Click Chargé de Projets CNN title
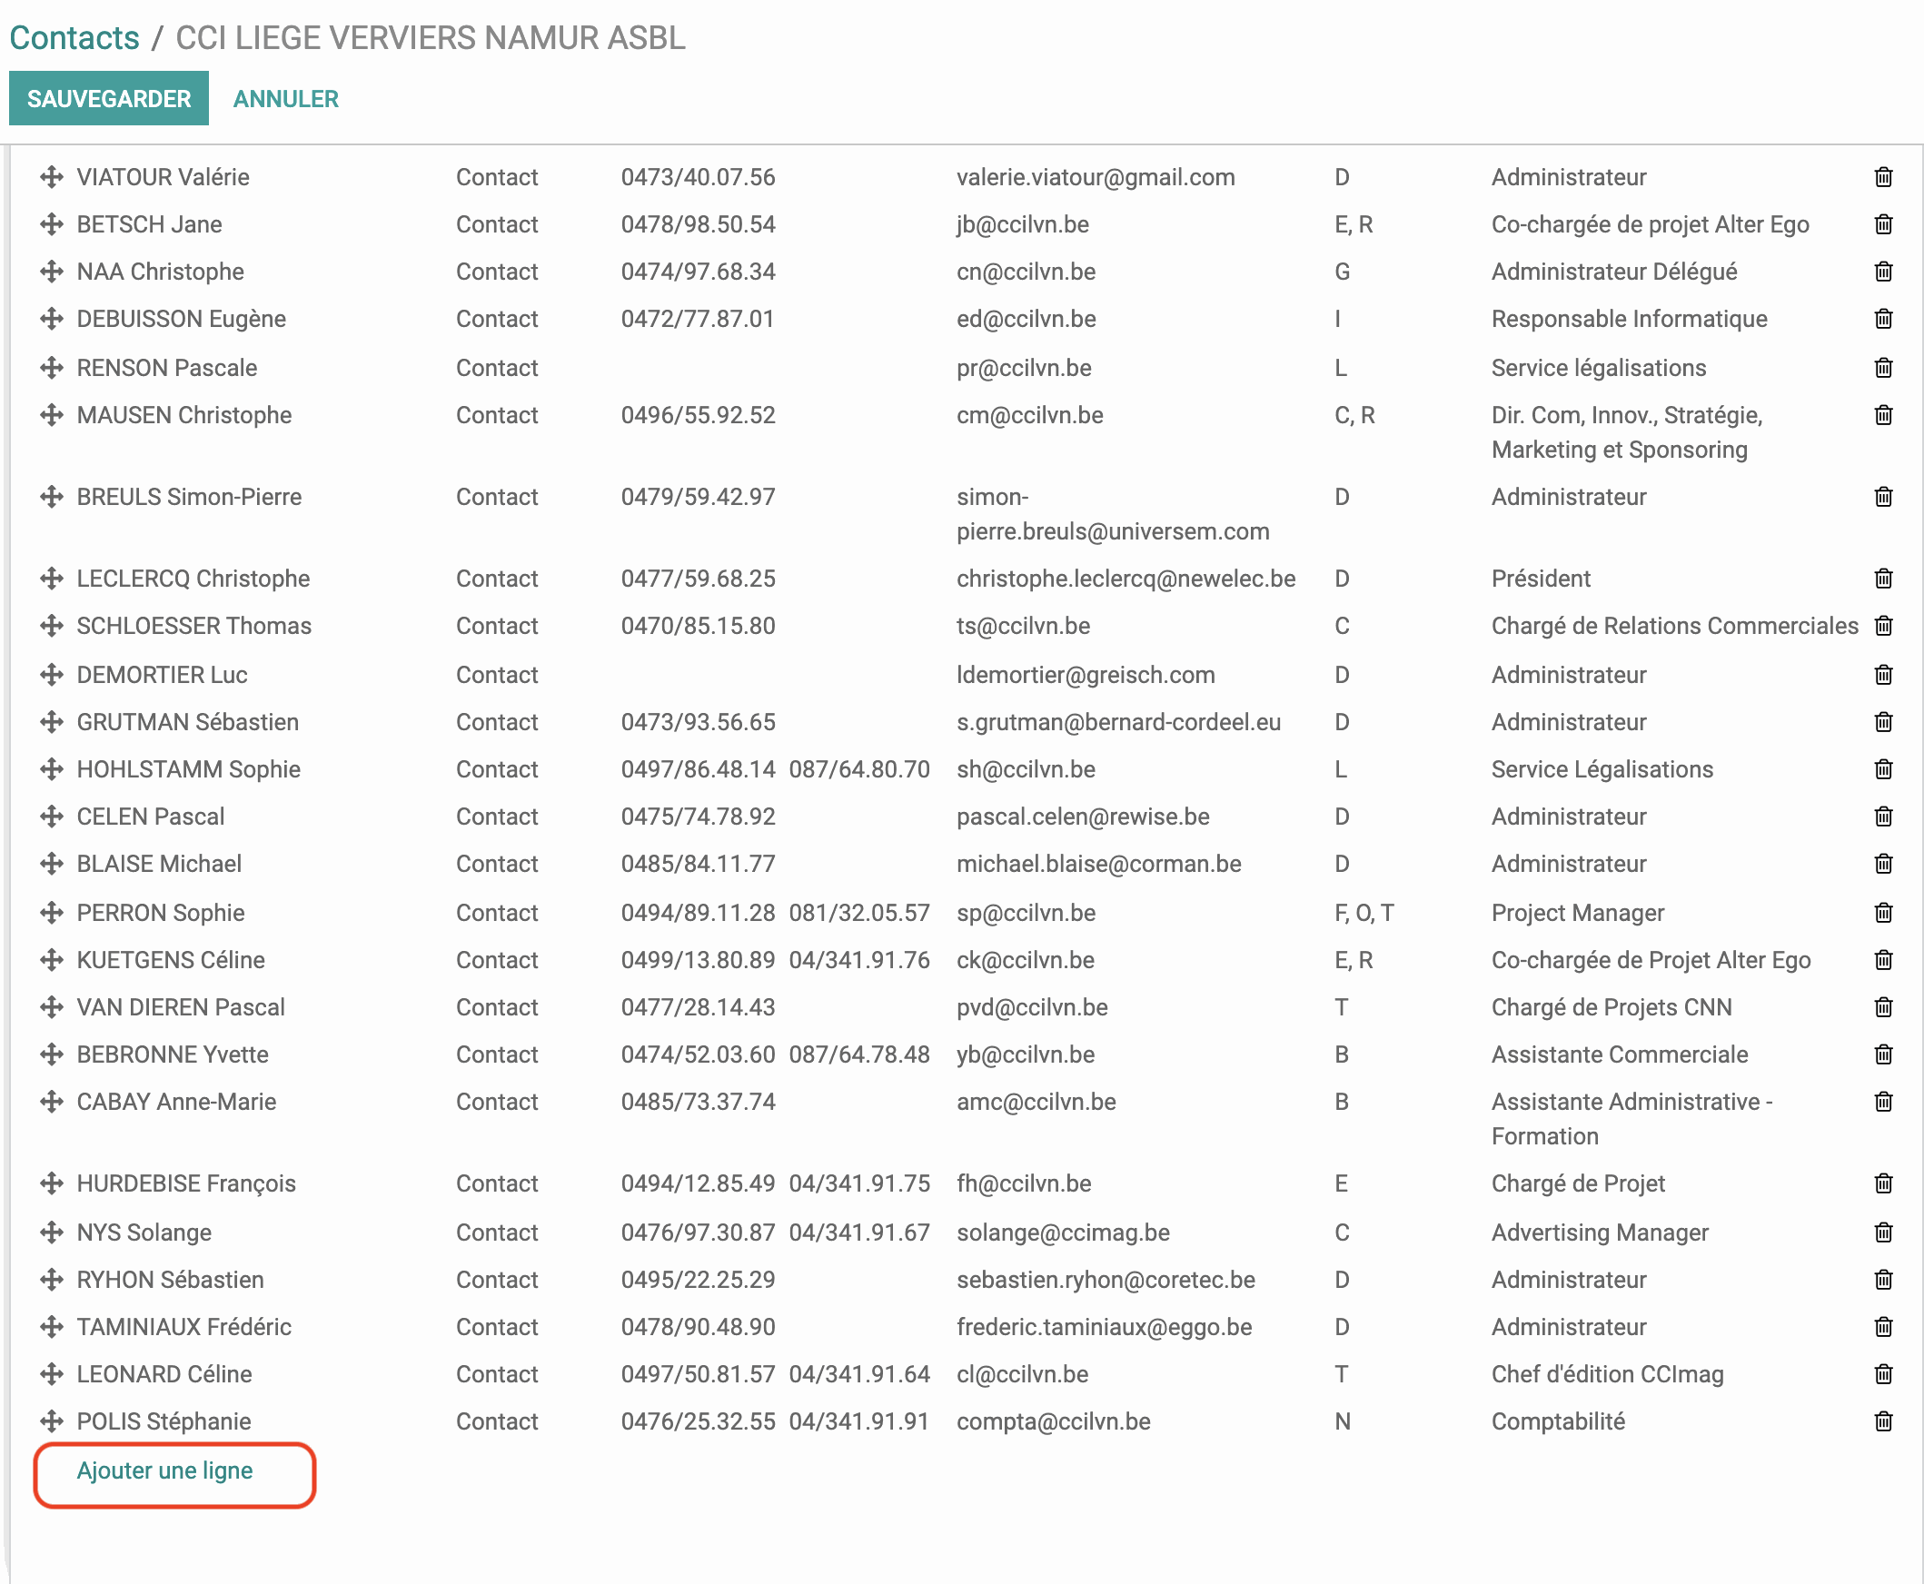 point(1612,1007)
